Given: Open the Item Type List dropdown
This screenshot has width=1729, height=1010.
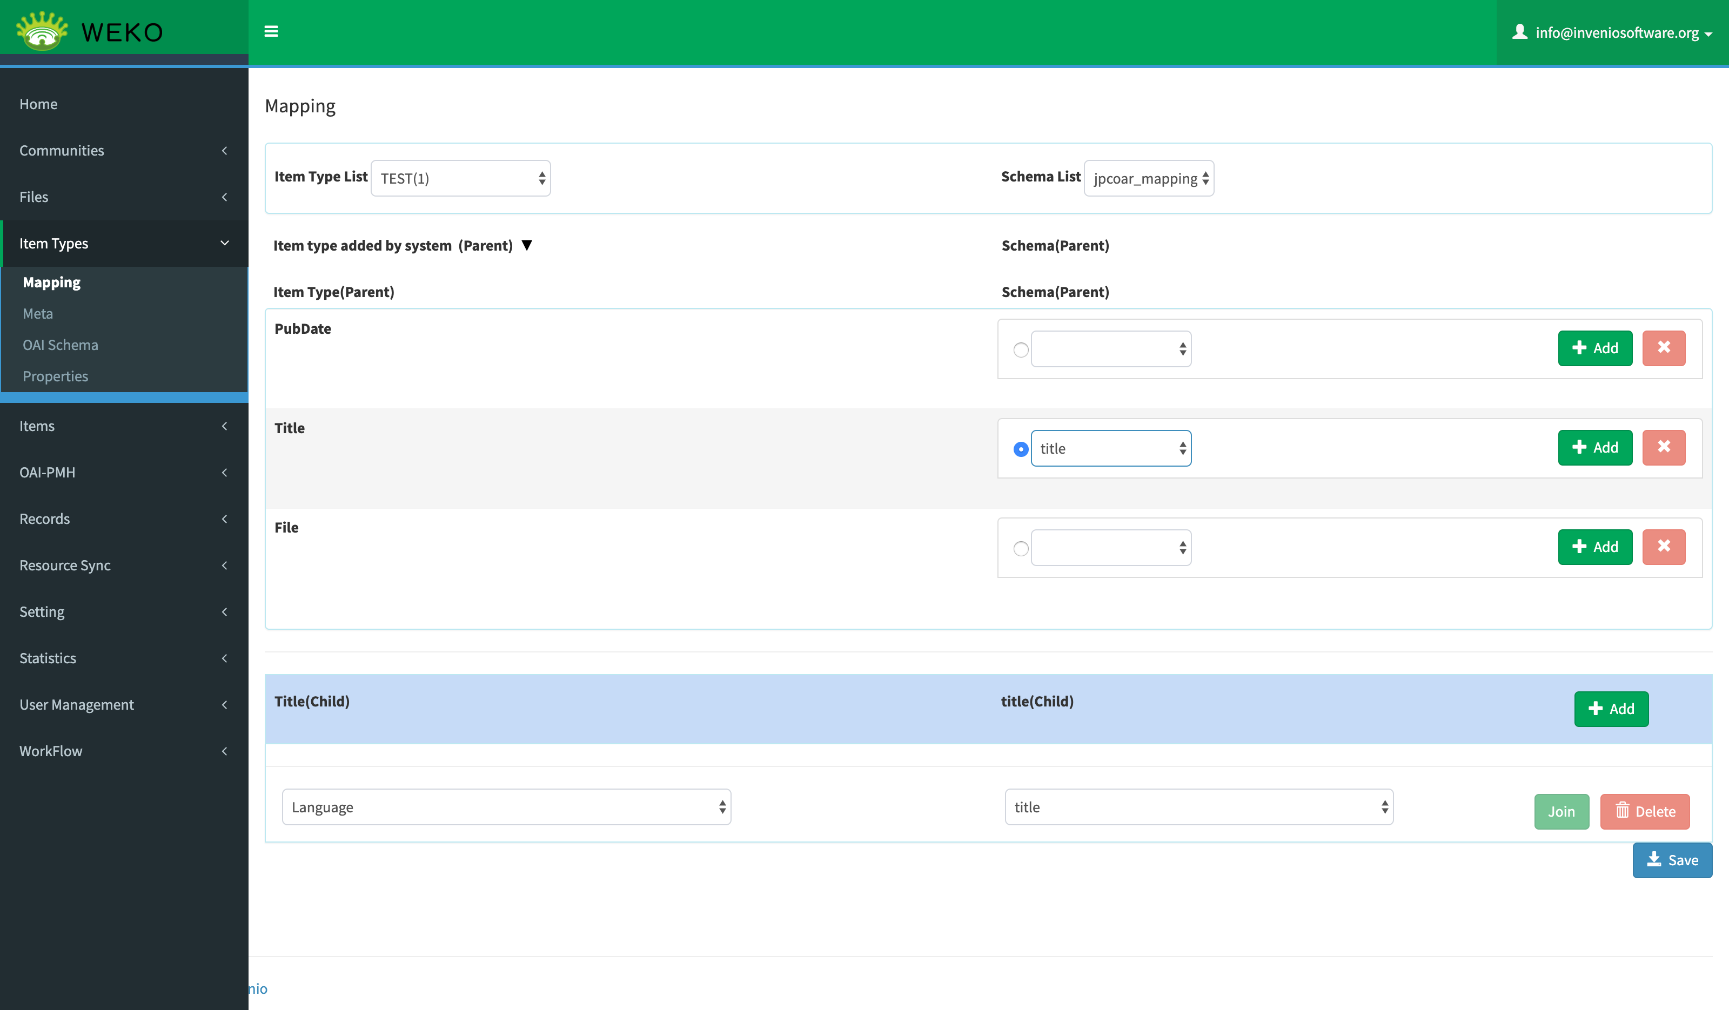Looking at the screenshot, I should pyautogui.click(x=460, y=178).
